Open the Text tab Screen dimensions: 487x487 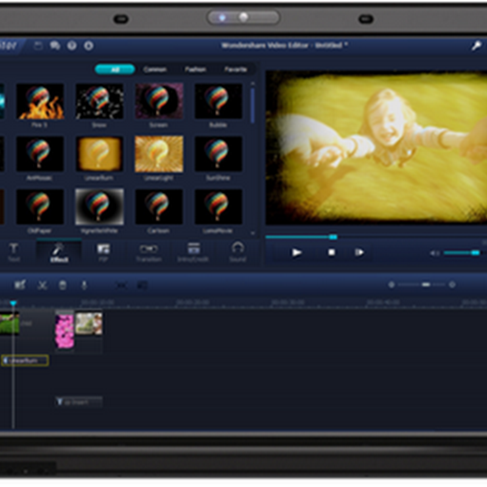click(x=13, y=252)
